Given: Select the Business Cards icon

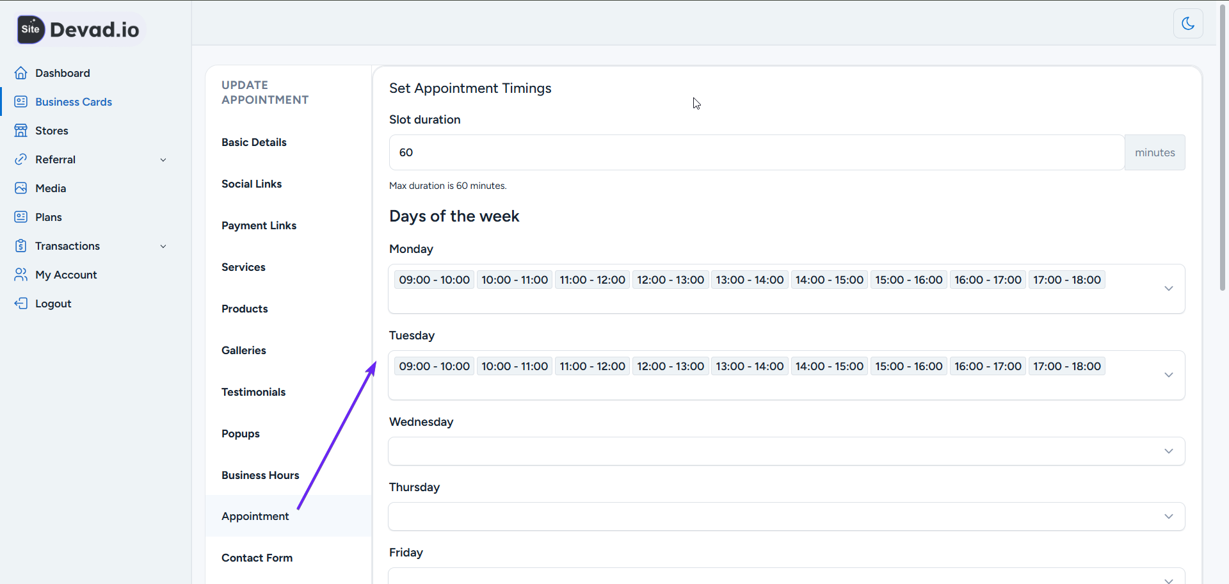Looking at the screenshot, I should pos(21,101).
